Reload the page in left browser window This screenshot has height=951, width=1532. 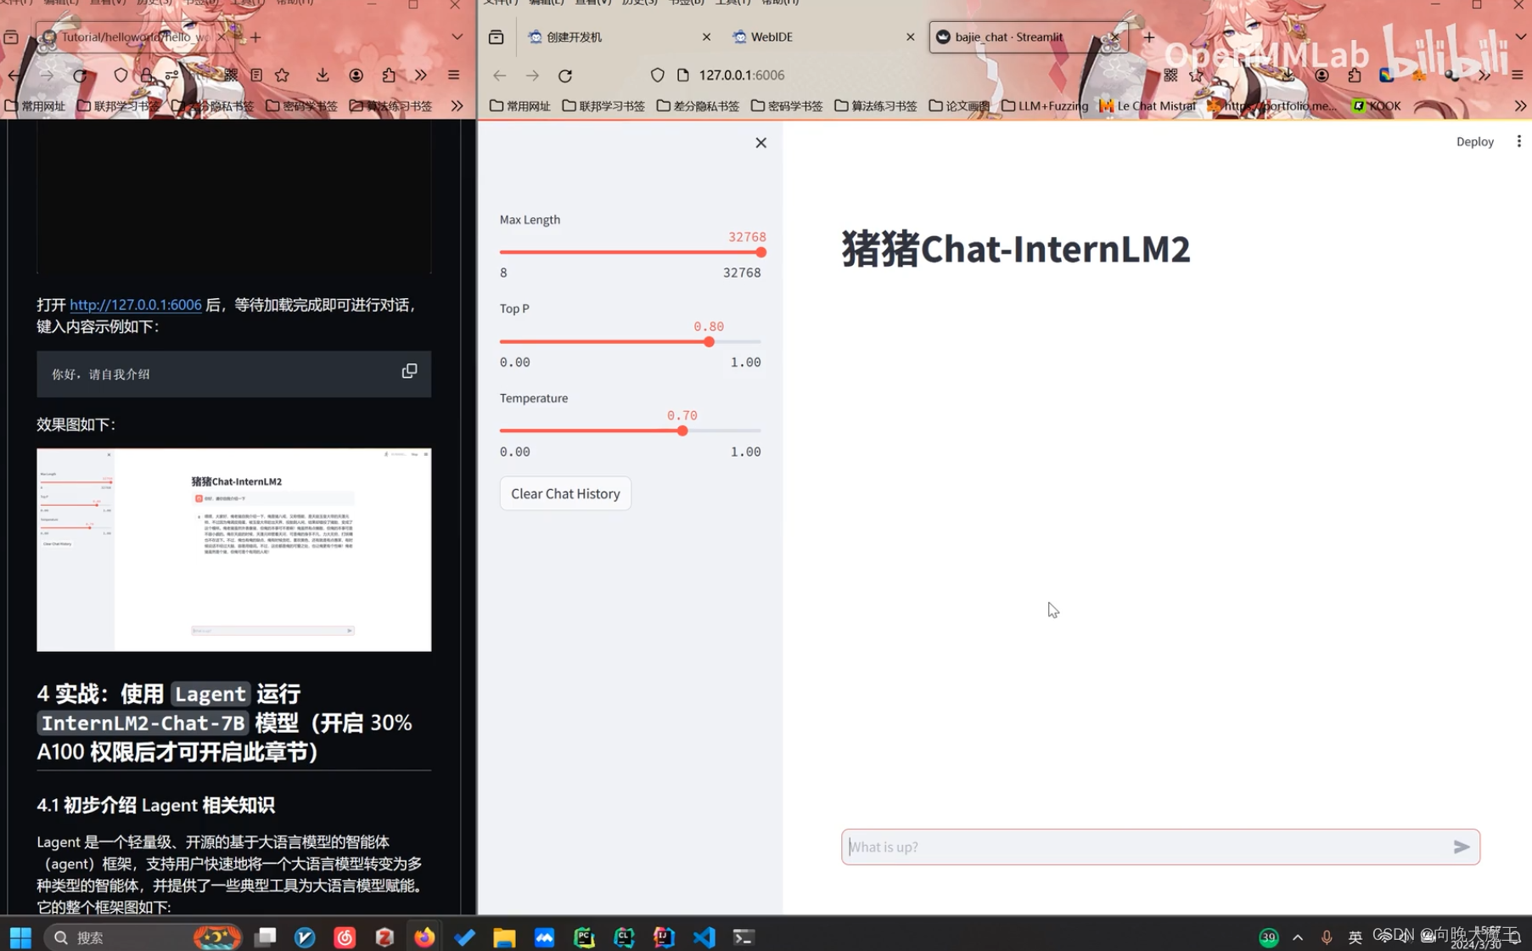tap(80, 76)
